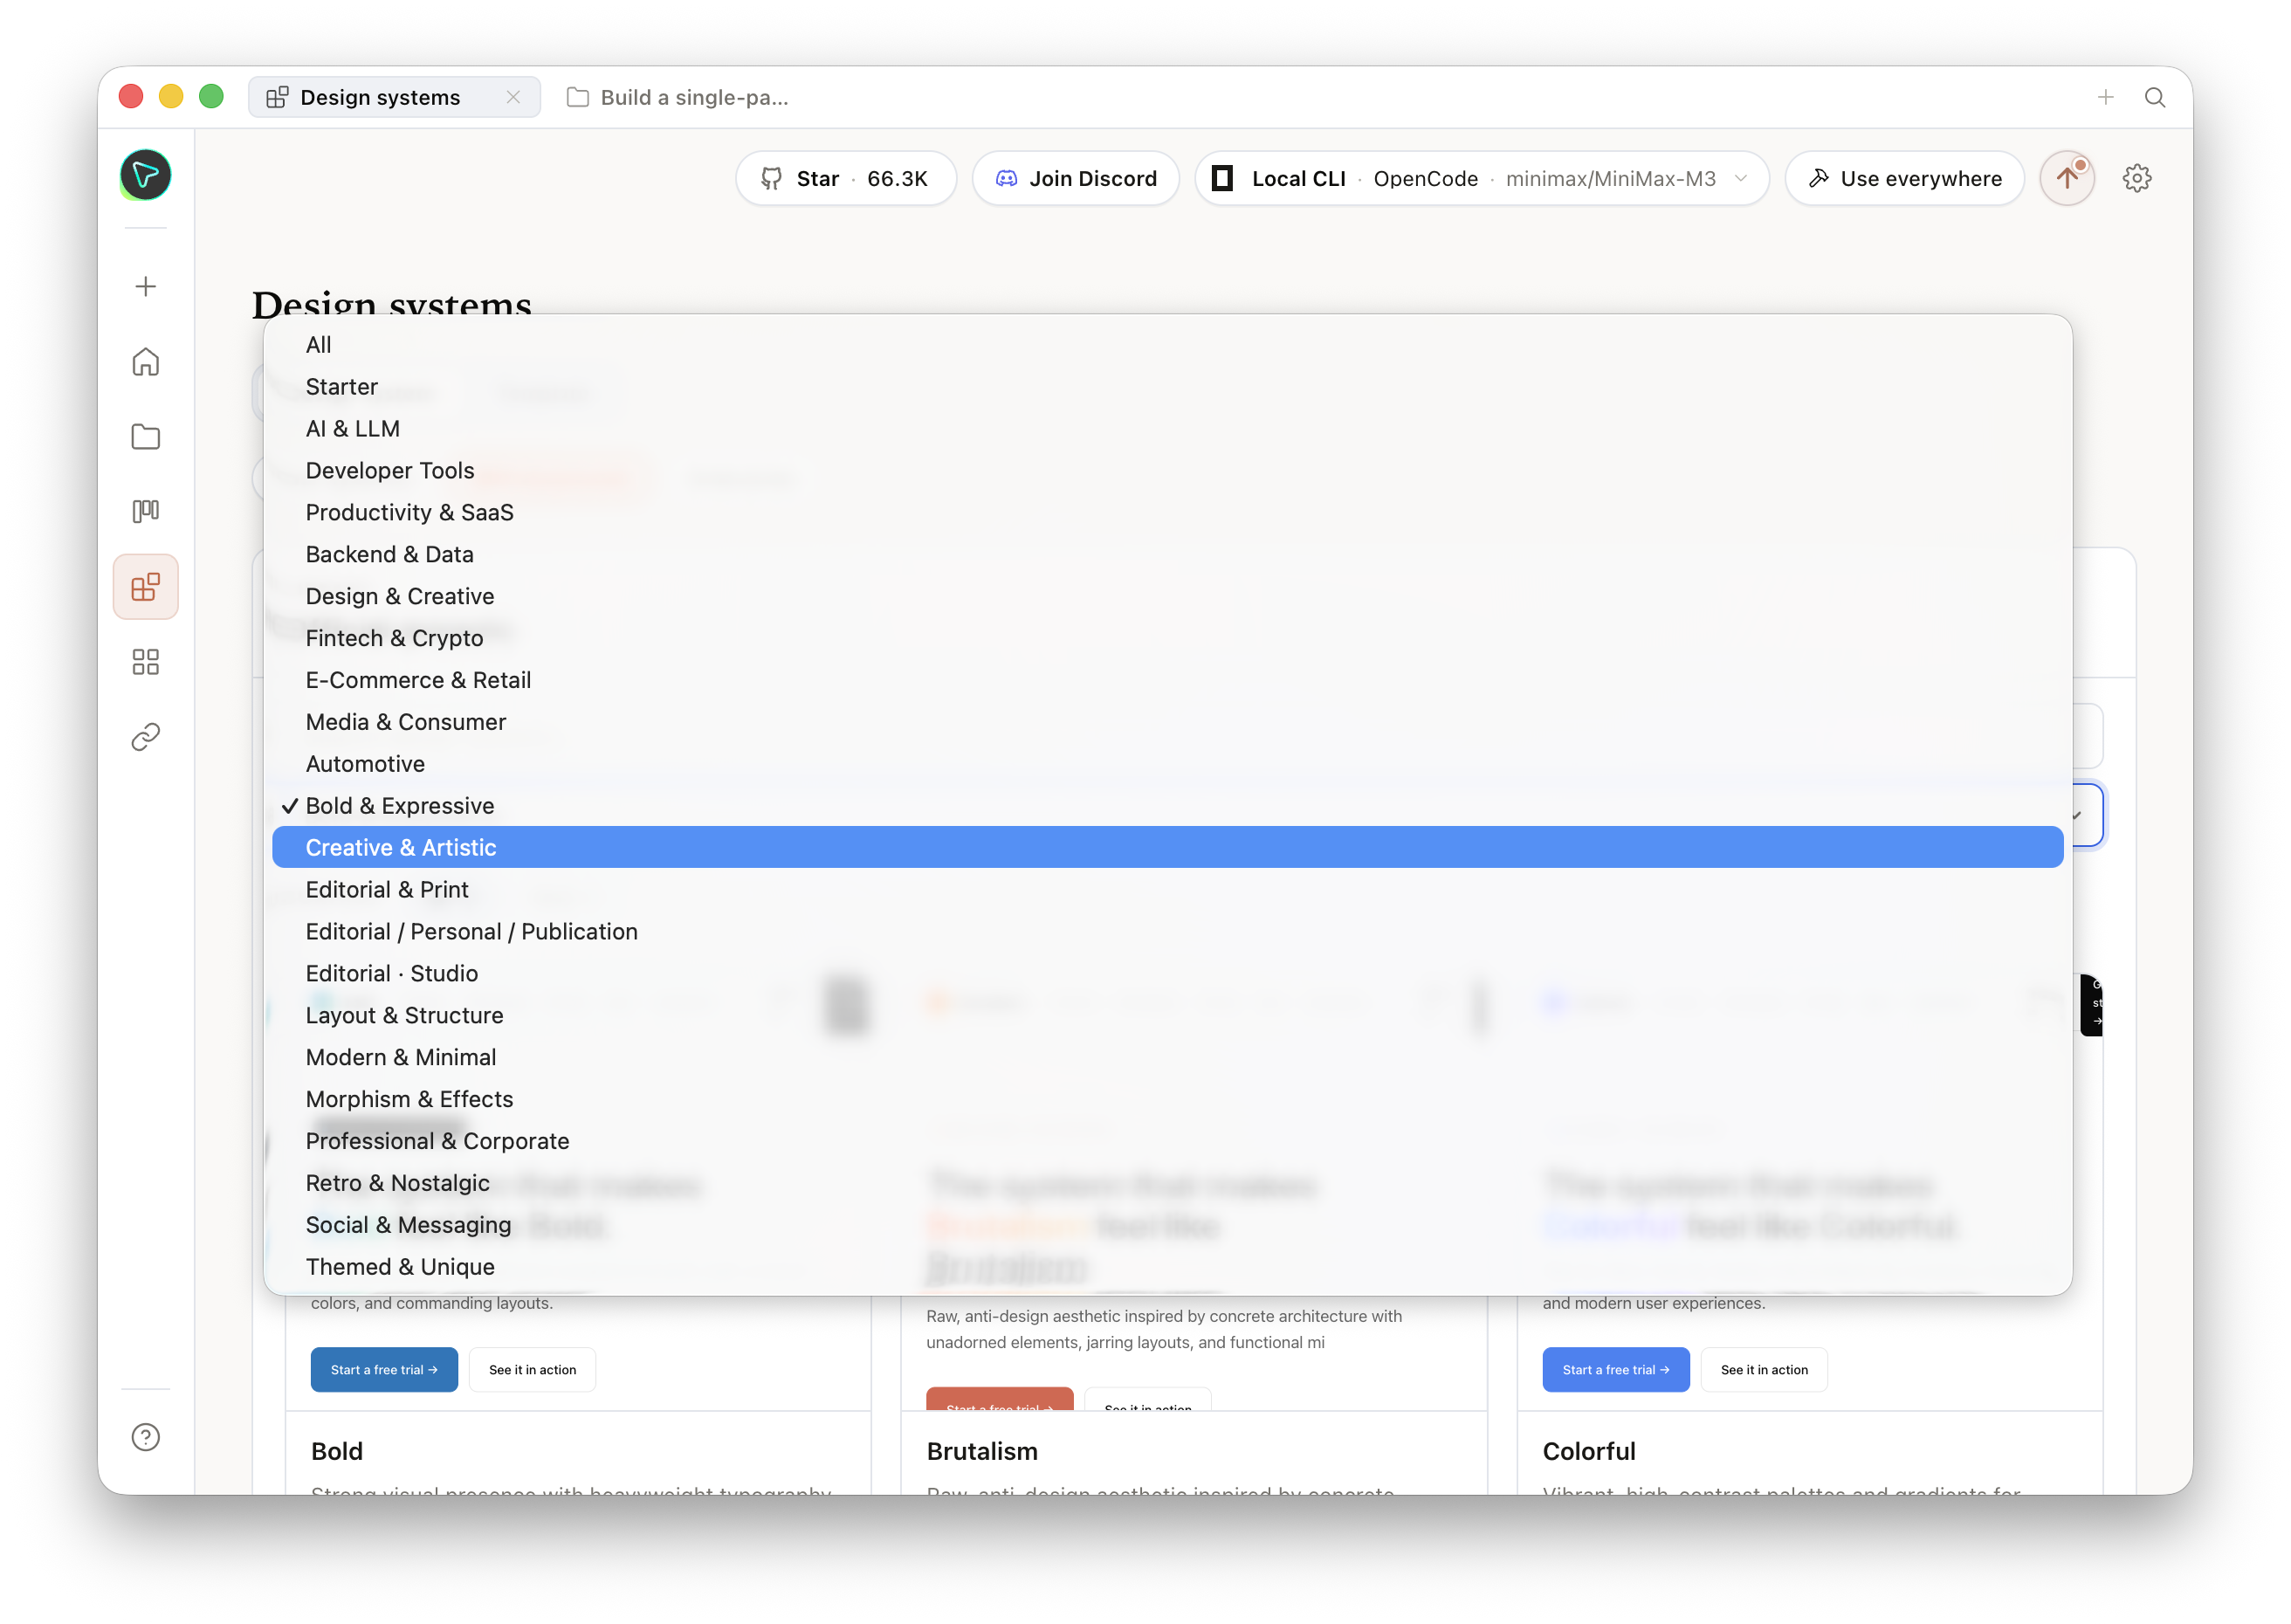Choose Starter in the category list
The width and height of the screenshot is (2291, 1624).
(1167, 387)
